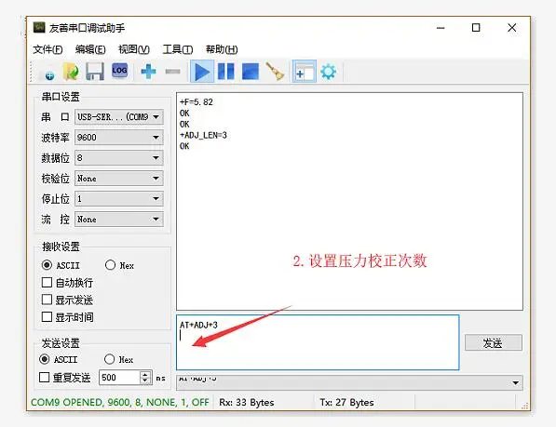Viewport: 556px width, 427px height.
Task: Click the COM9 OPENED status text
Action: coord(120,403)
